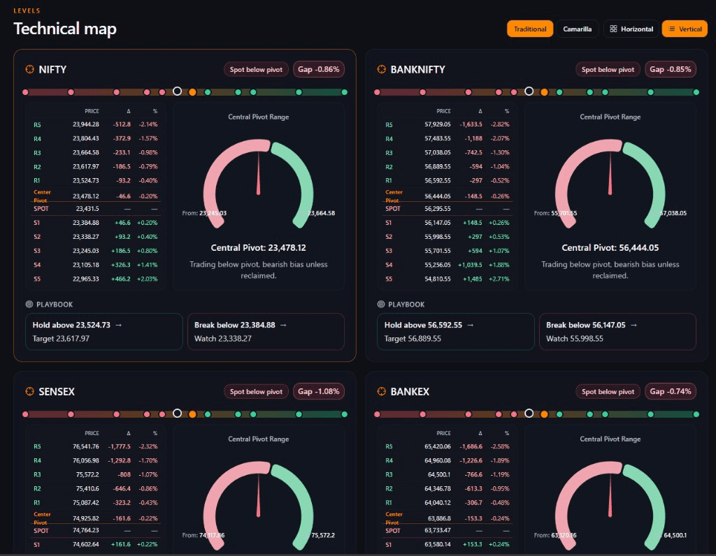
Task: Click BANKEX 'Spot below pivot' badge
Action: click(608, 391)
